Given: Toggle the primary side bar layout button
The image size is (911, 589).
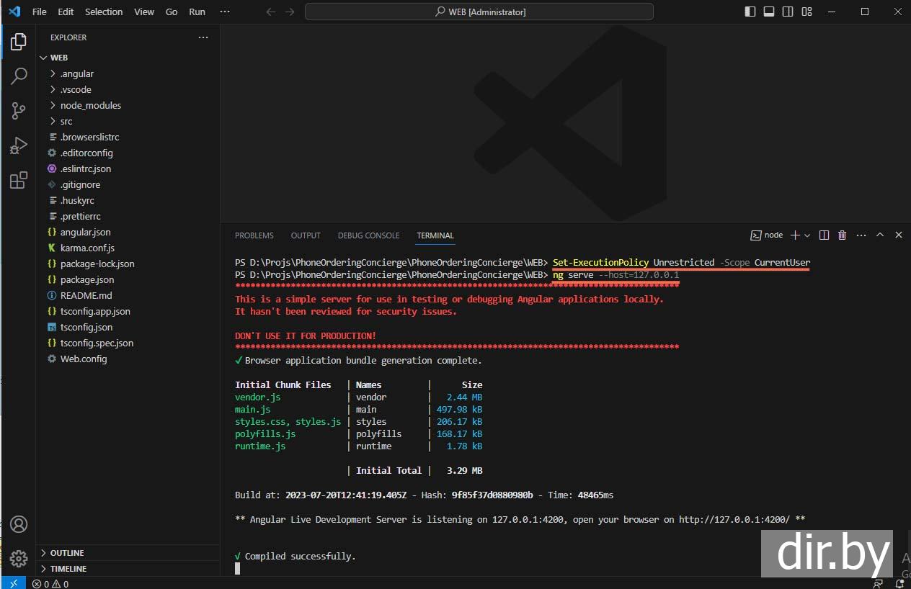Looking at the screenshot, I should [750, 12].
